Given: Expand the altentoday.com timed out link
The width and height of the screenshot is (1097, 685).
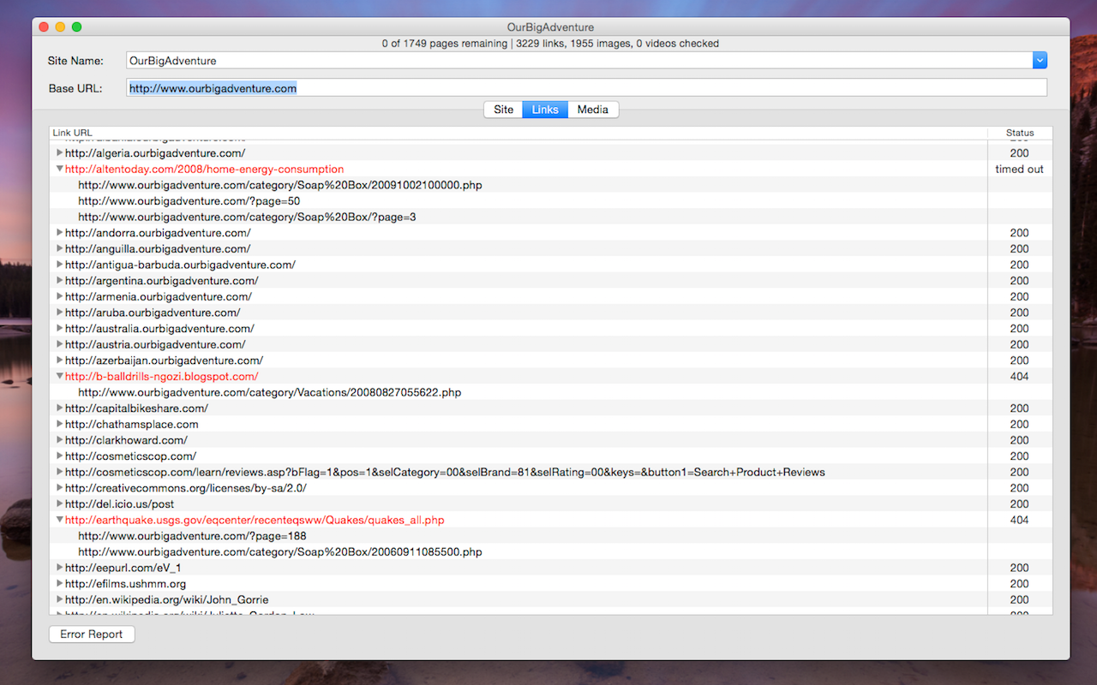Looking at the screenshot, I should [59, 169].
